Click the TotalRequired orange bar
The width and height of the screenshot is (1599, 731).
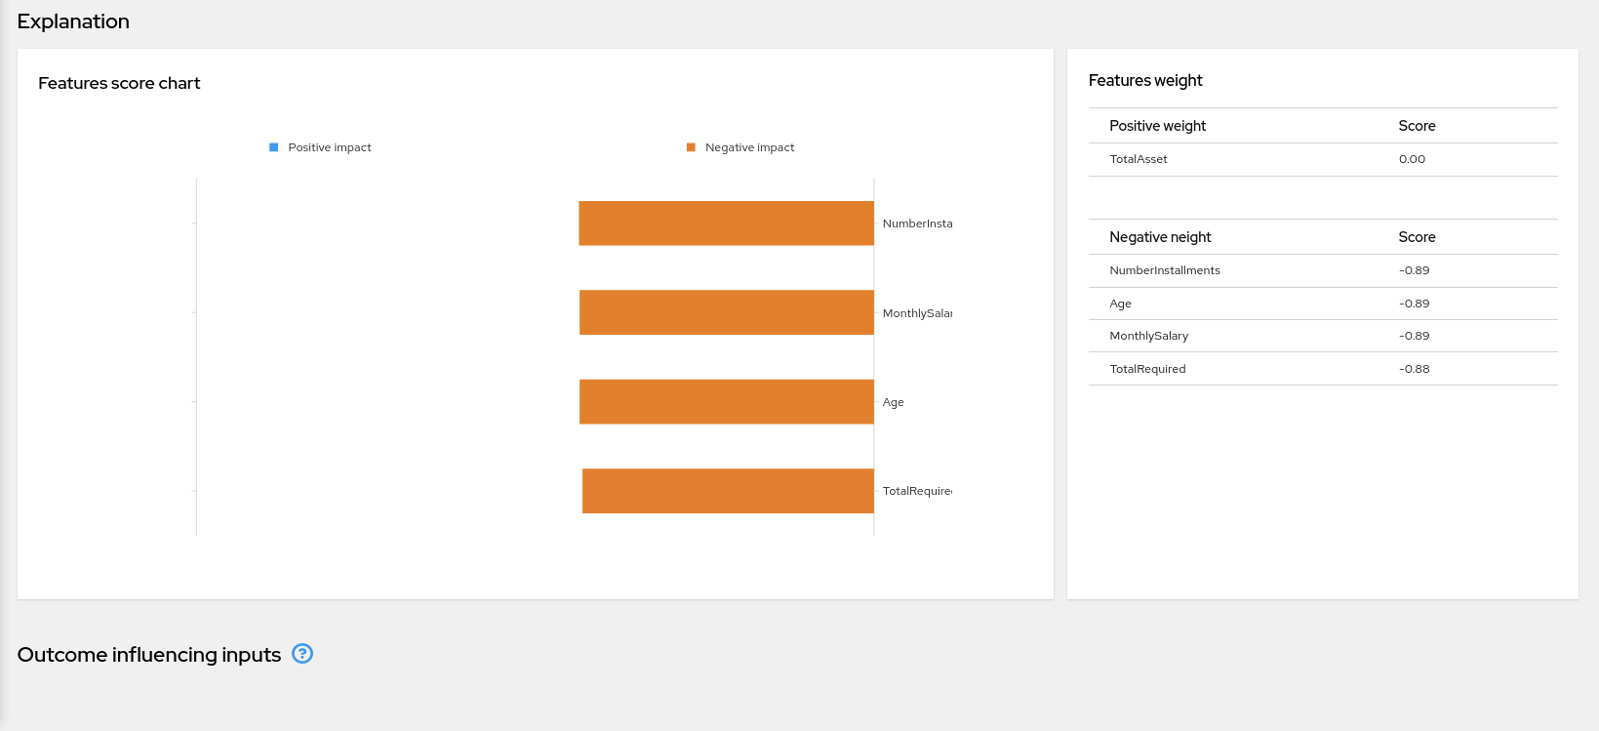(x=728, y=491)
